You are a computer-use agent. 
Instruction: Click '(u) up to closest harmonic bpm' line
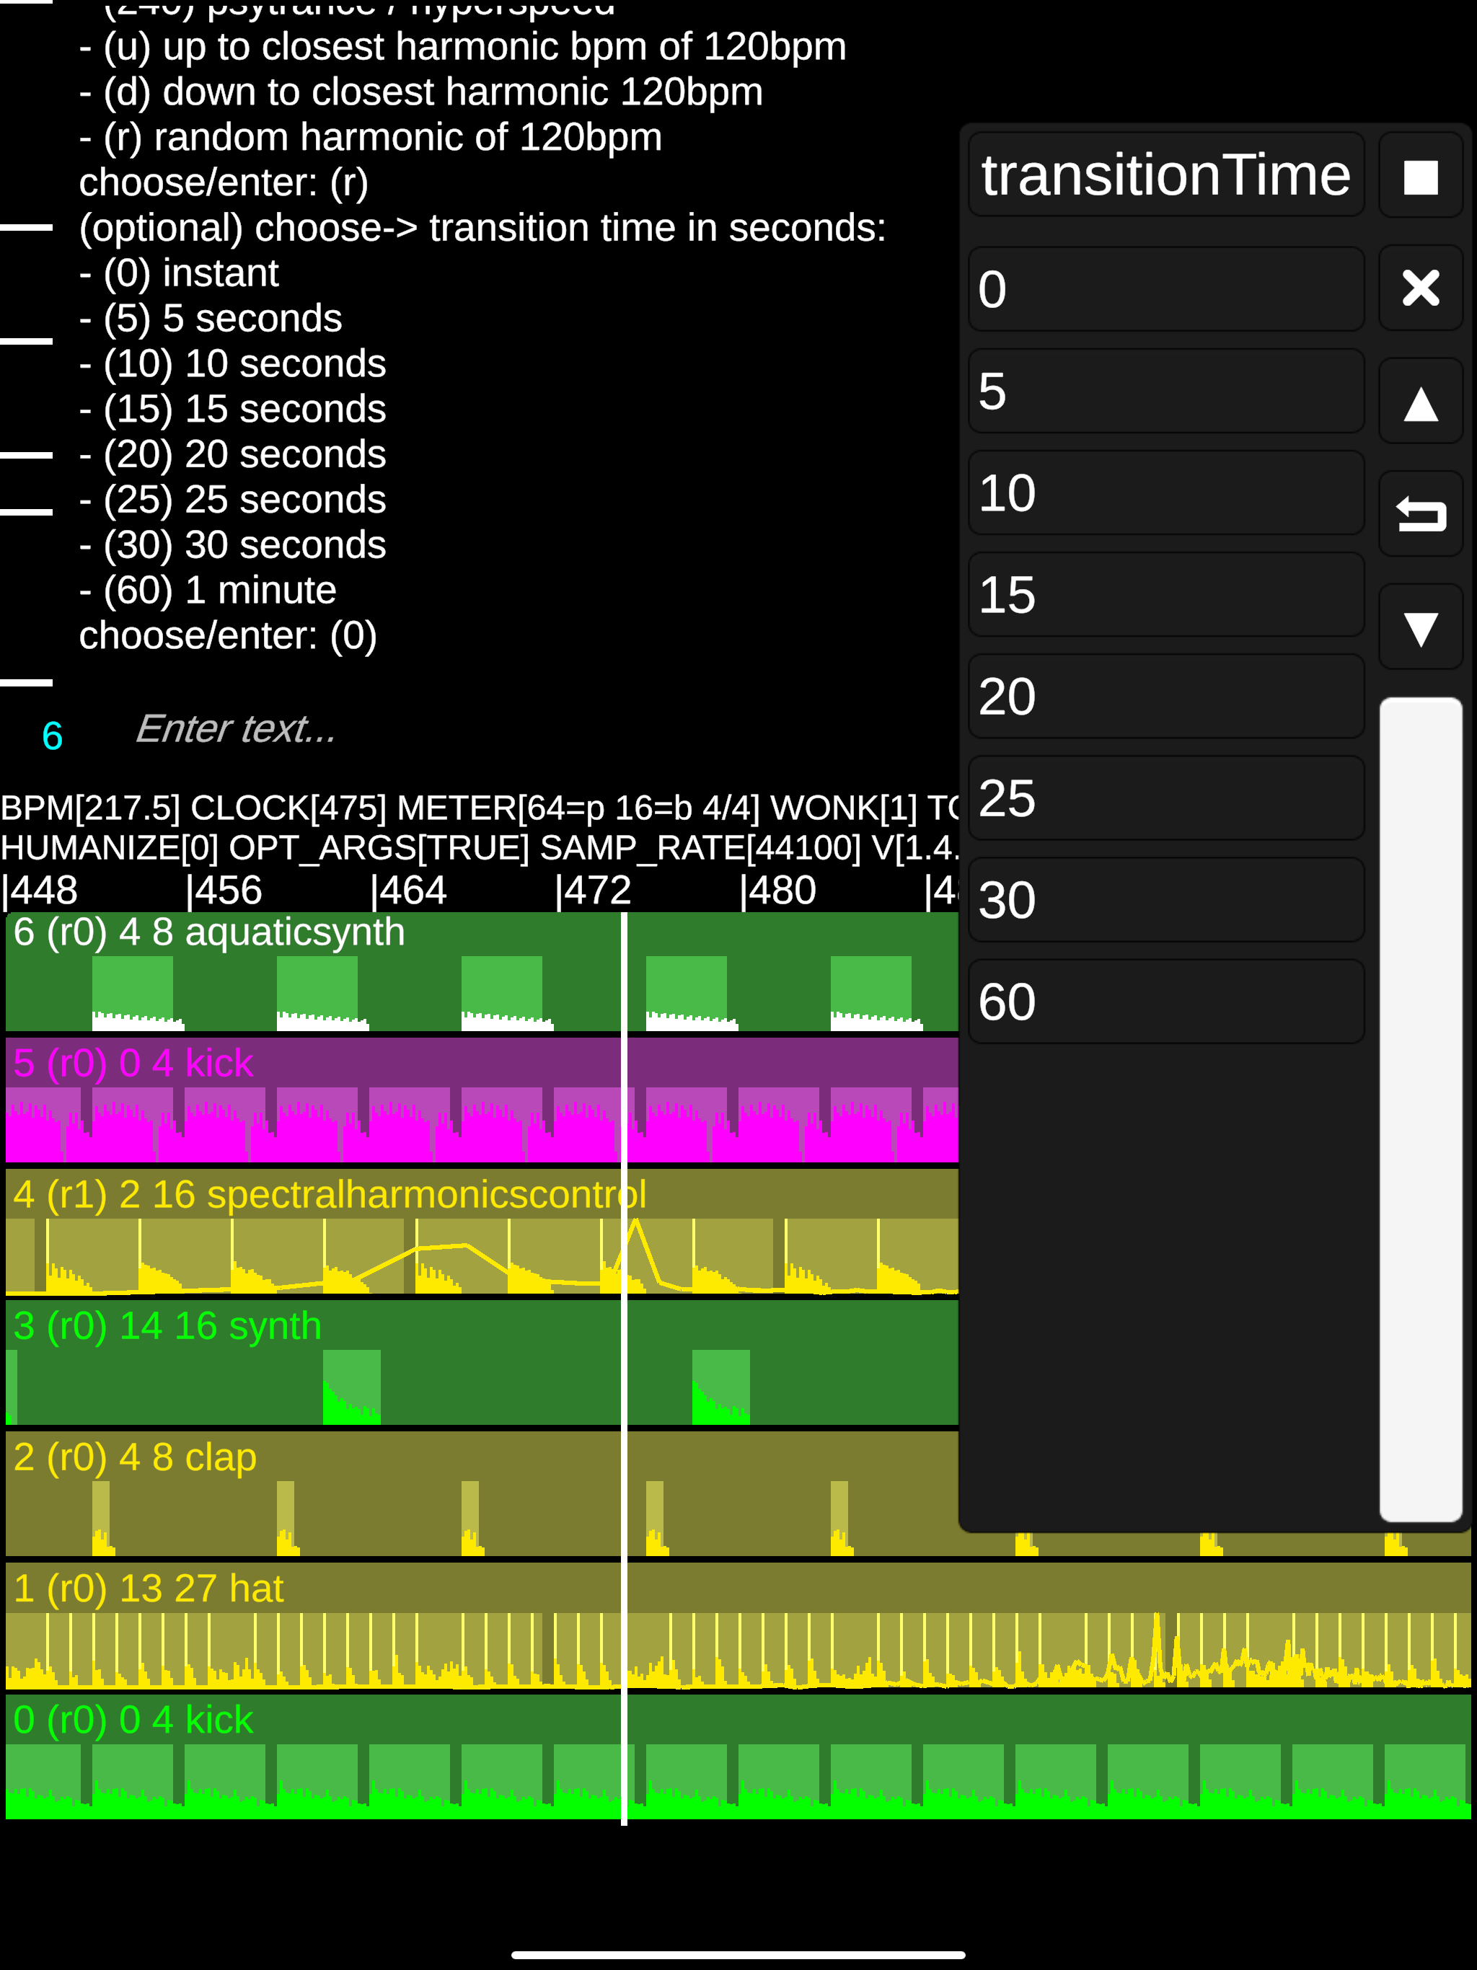pos(463,46)
